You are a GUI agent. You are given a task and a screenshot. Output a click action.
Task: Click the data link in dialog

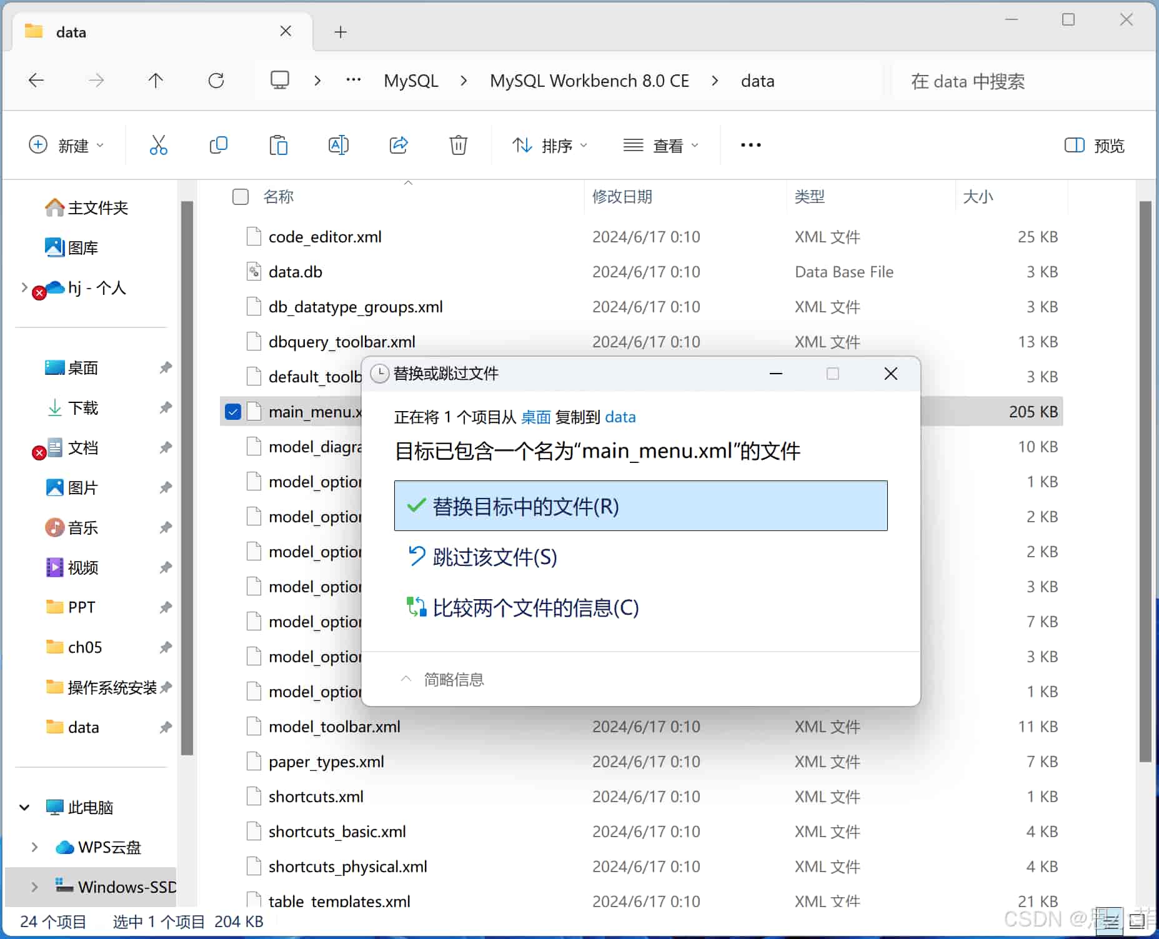tap(620, 417)
